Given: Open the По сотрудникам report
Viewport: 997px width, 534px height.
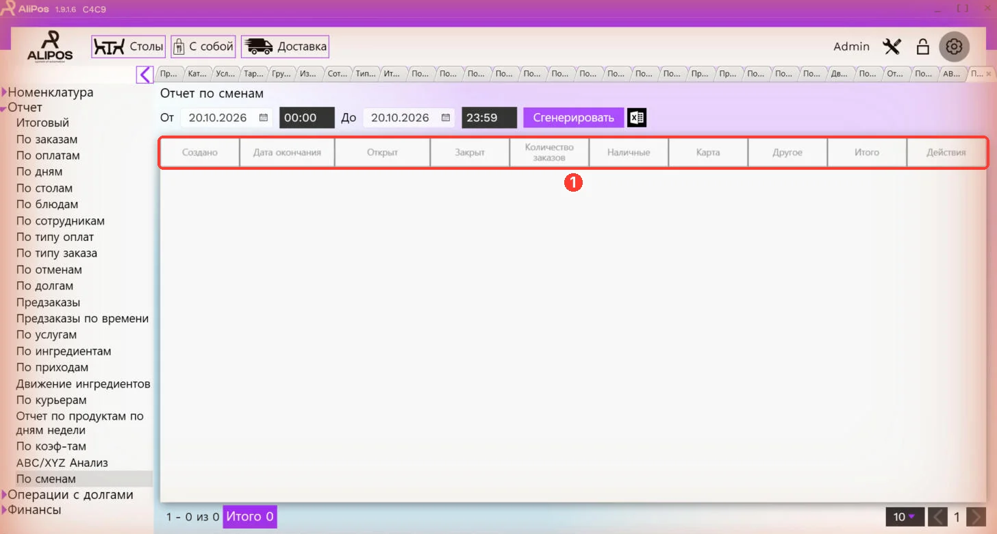Looking at the screenshot, I should click(x=60, y=221).
